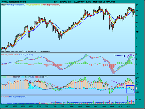Click the -1 MACD axis value
The width and height of the screenshot is (145, 109).
pos(137,69)
